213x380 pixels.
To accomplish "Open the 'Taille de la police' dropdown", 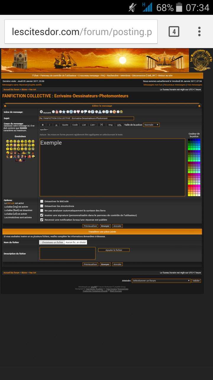I will (151, 125).
